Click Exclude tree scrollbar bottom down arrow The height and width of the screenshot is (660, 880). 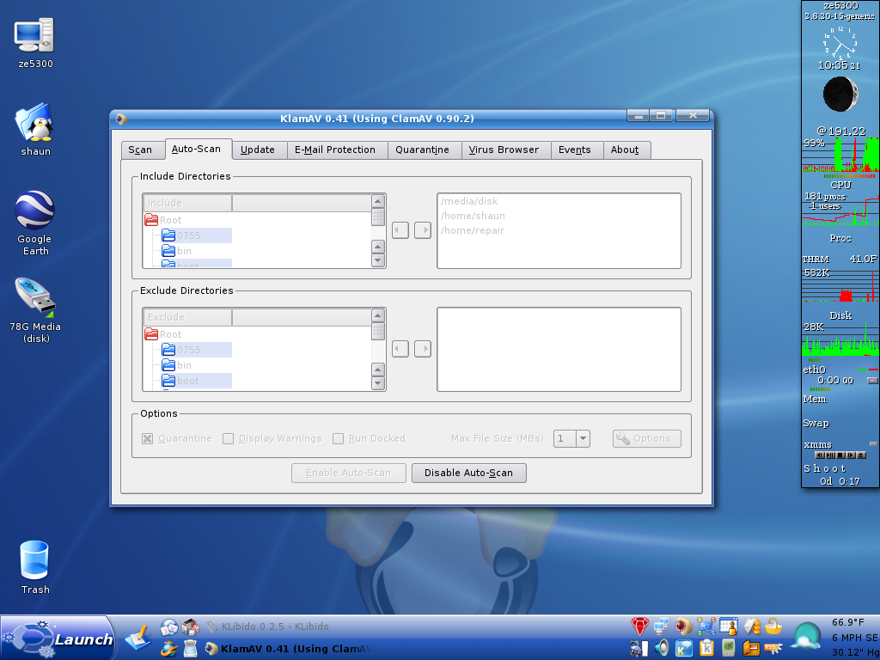pyautogui.click(x=378, y=383)
